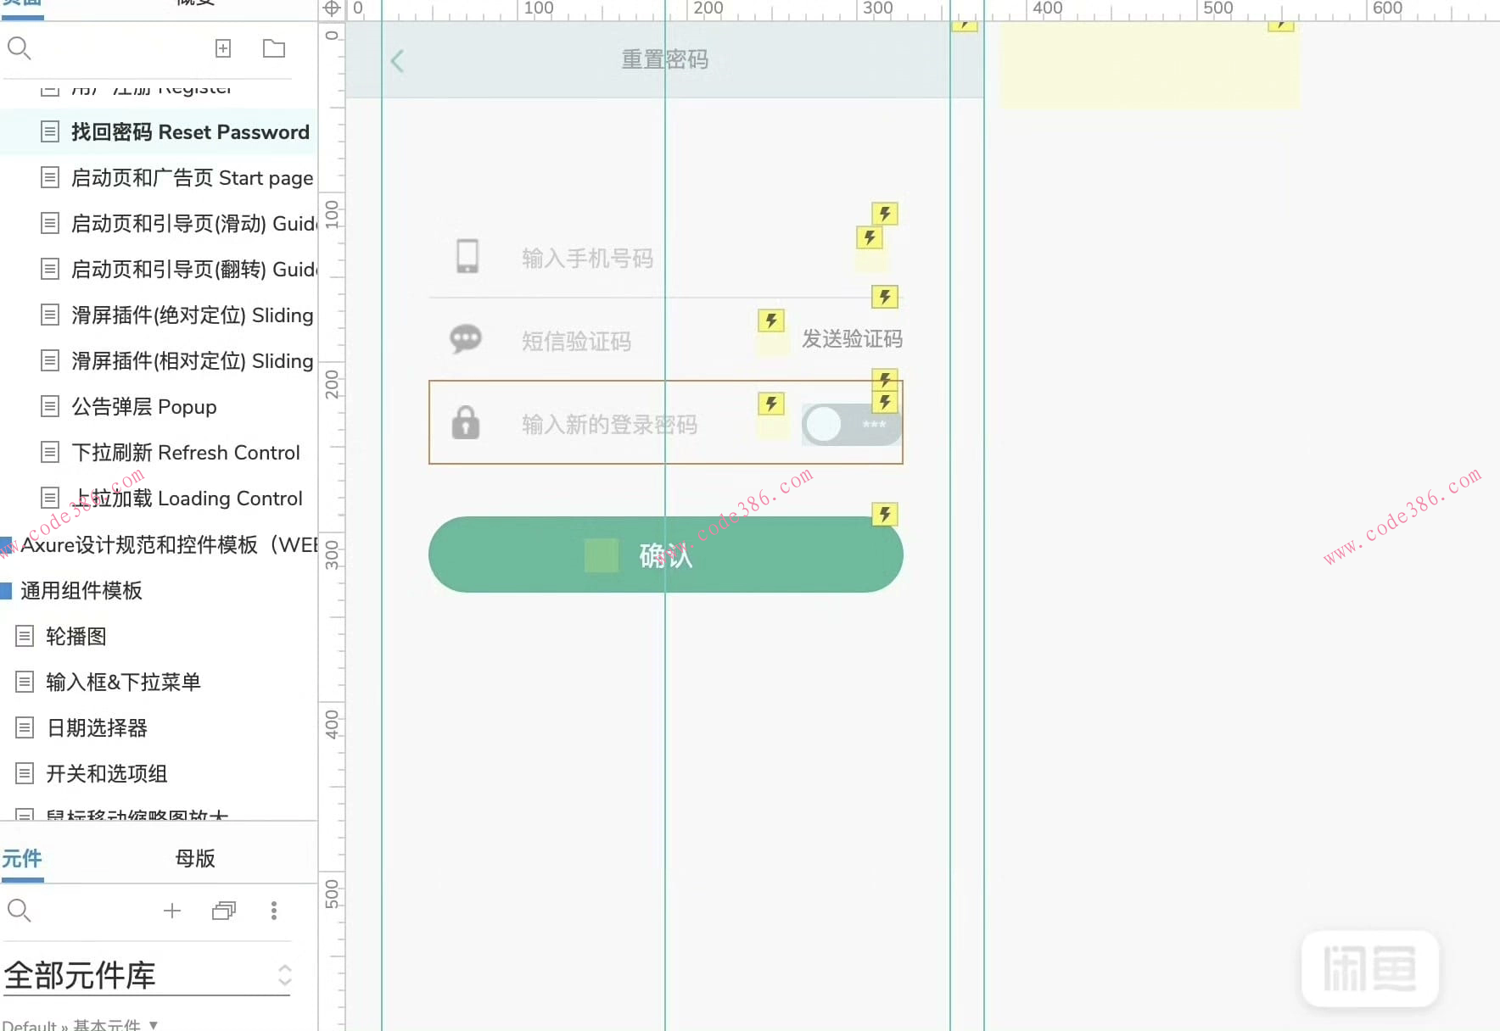Image resolution: width=1500 pixels, height=1031 pixels.
Task: Click the 输入新的登录密码 input field
Action: [x=607, y=424]
